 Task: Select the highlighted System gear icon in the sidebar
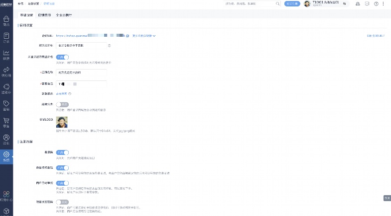(6, 156)
